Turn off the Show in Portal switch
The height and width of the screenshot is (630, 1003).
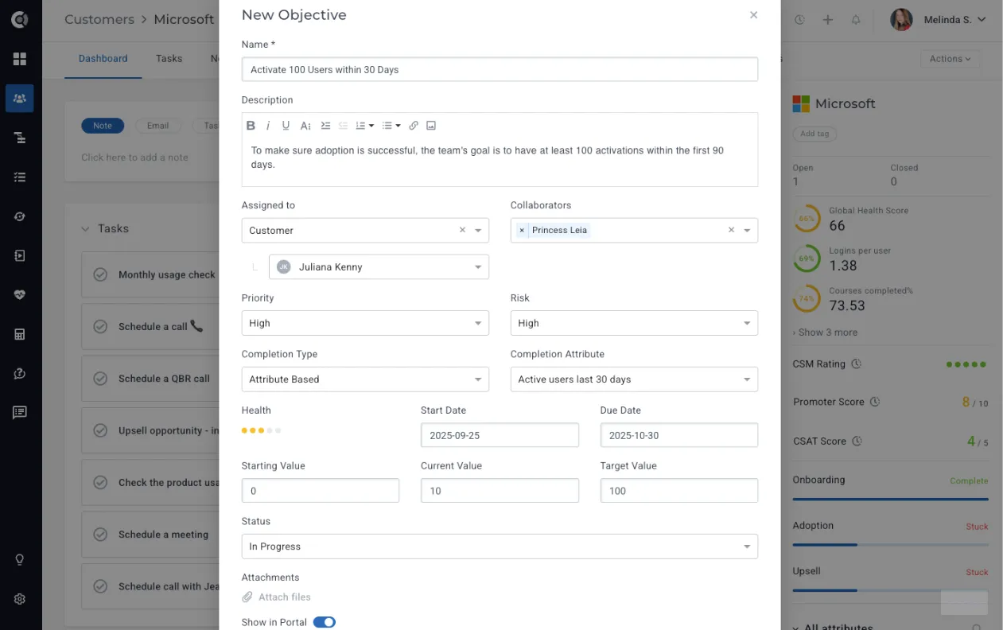325,622
